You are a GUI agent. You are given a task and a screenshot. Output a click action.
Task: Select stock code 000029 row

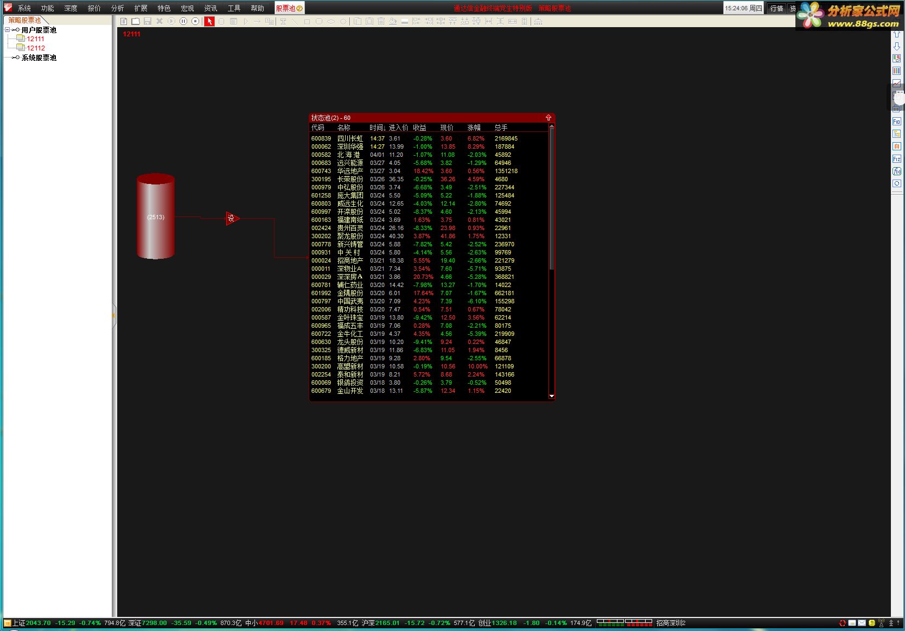pyautogui.click(x=429, y=277)
